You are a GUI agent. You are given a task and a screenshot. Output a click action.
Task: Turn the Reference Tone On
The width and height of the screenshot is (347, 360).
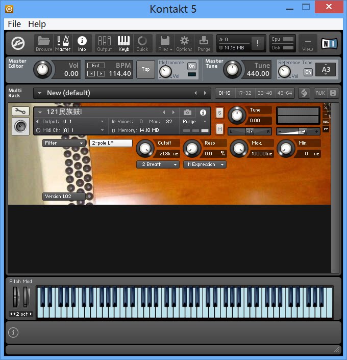(308, 72)
